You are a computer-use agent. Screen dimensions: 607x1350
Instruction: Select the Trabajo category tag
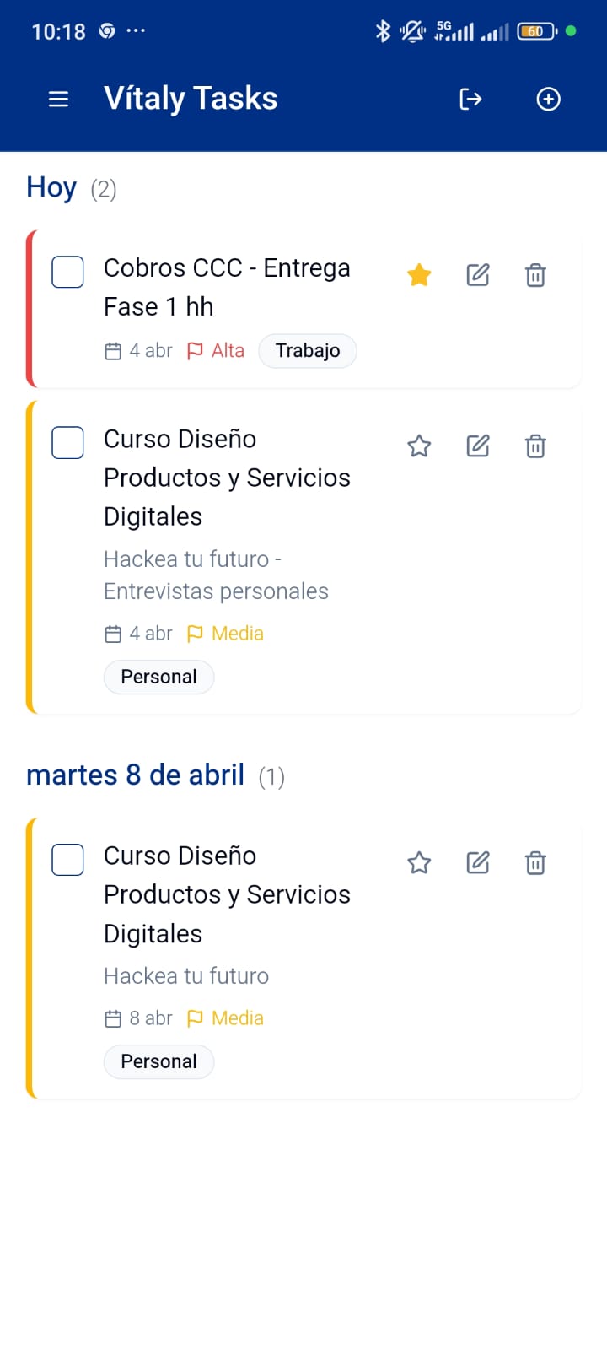click(x=308, y=351)
